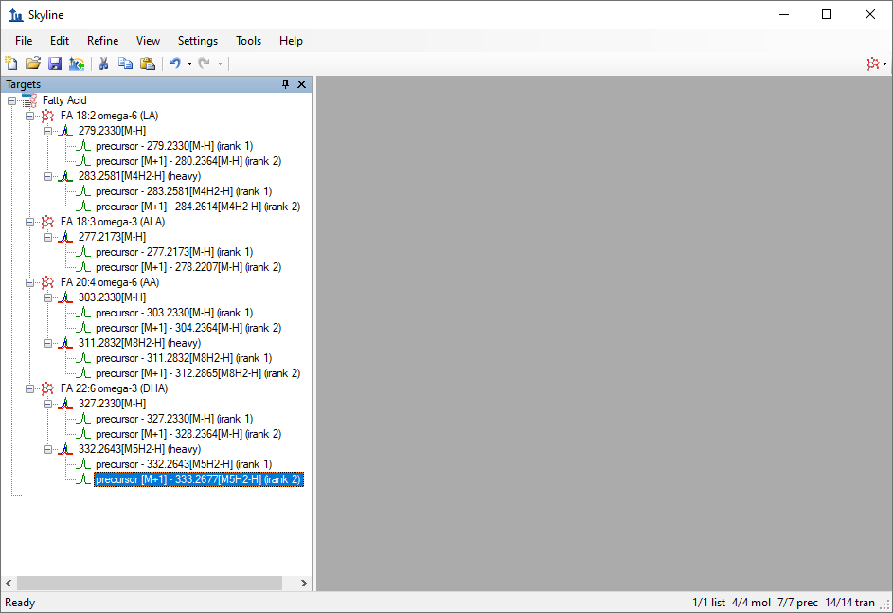The height and width of the screenshot is (613, 893).
Task: Open the Settings menu
Action: click(198, 41)
